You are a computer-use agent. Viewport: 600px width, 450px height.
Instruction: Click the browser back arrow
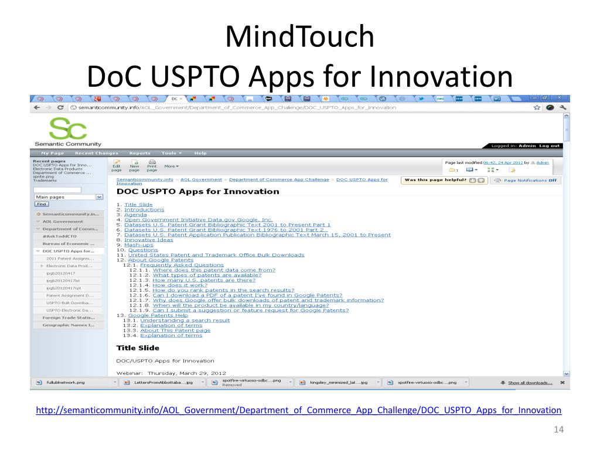point(37,108)
